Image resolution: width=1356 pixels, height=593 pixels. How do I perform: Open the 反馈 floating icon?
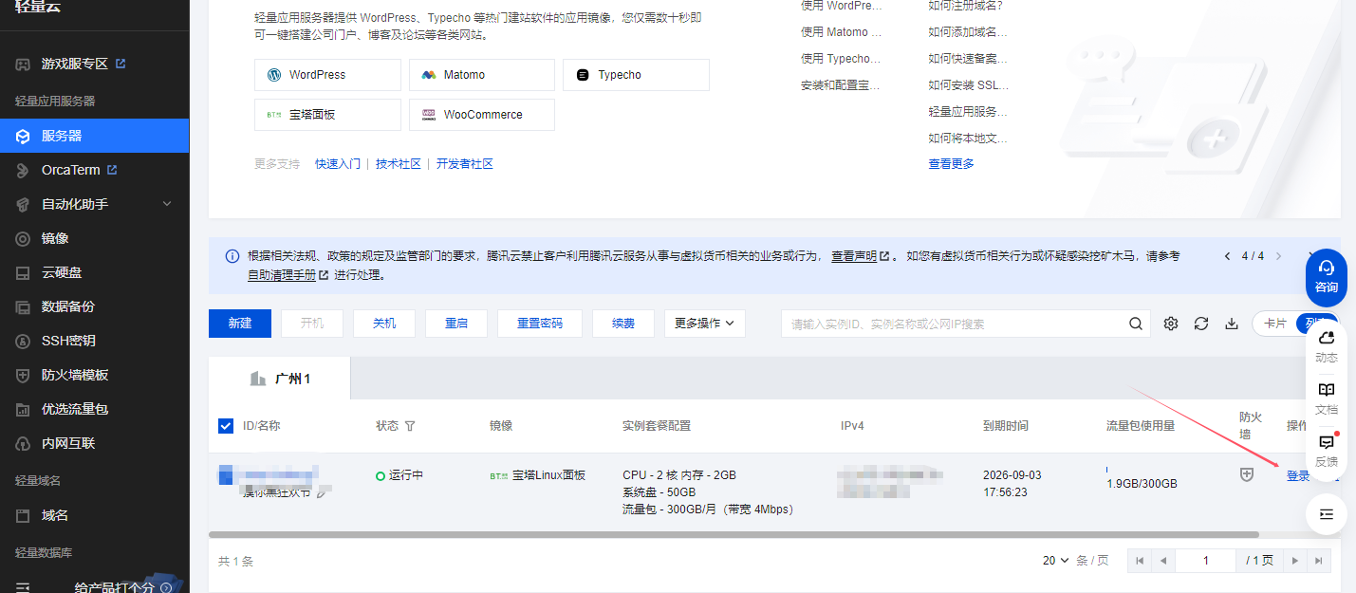(x=1327, y=451)
